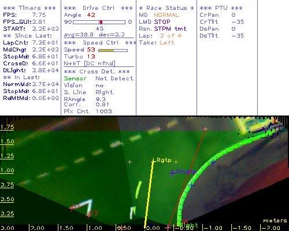Select the Drive Ctrl section header
This screenshot has width=289, height=231.
click(98, 8)
